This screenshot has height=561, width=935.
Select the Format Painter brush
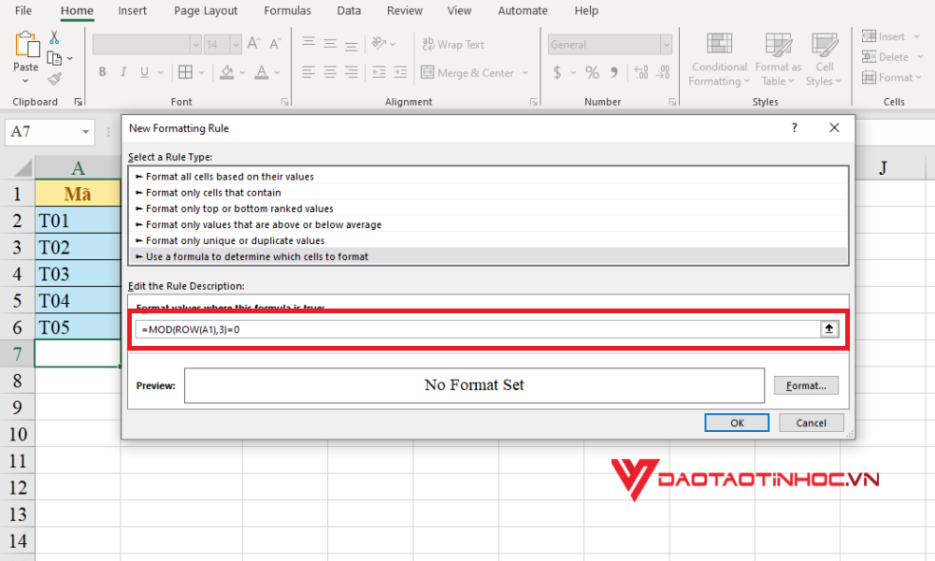(x=54, y=79)
